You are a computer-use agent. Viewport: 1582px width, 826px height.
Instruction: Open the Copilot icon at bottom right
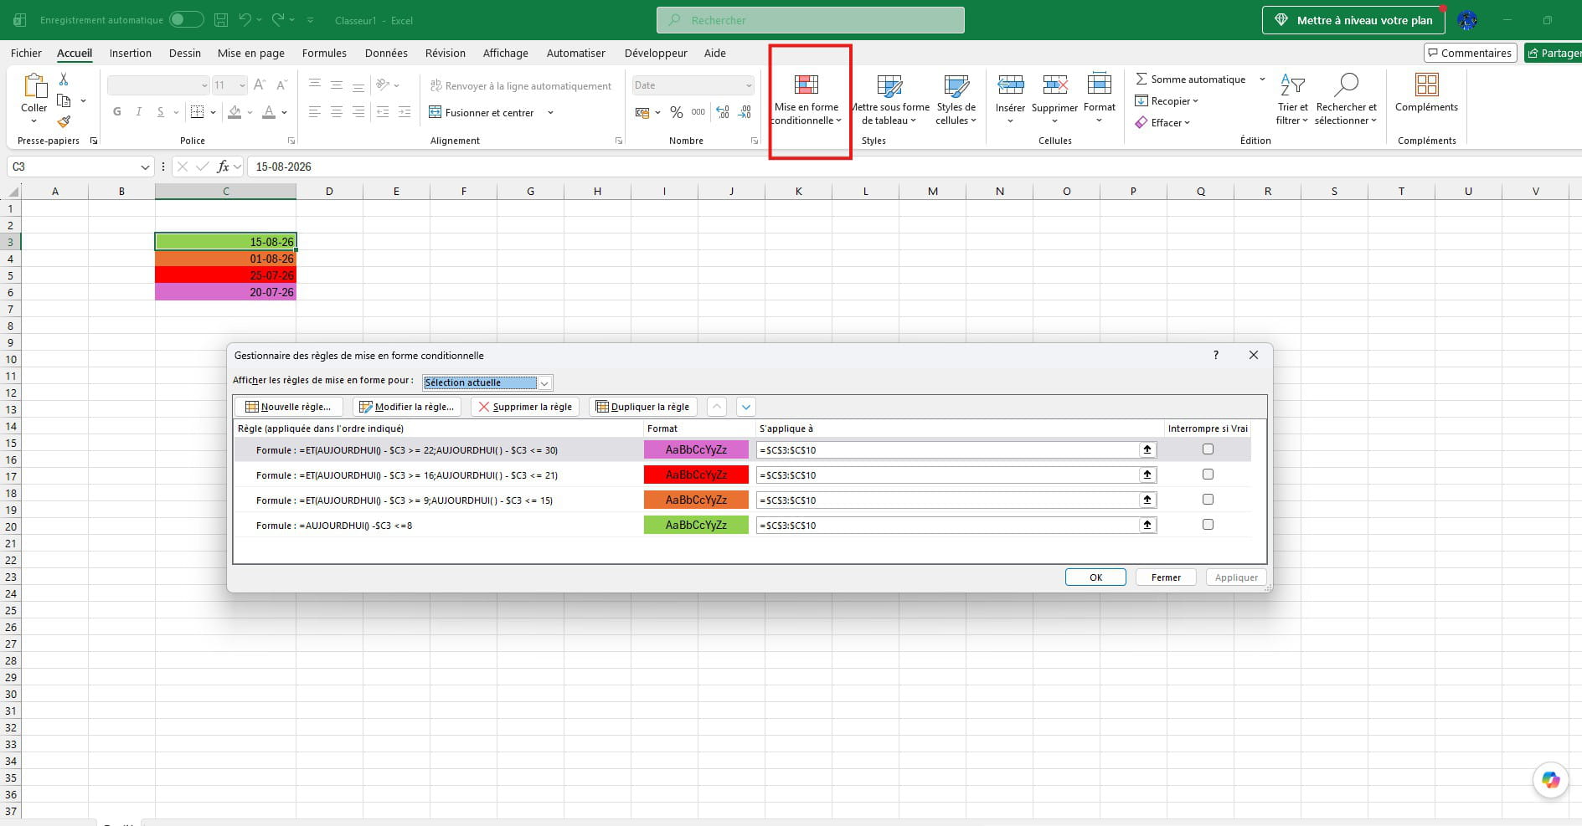1550,780
